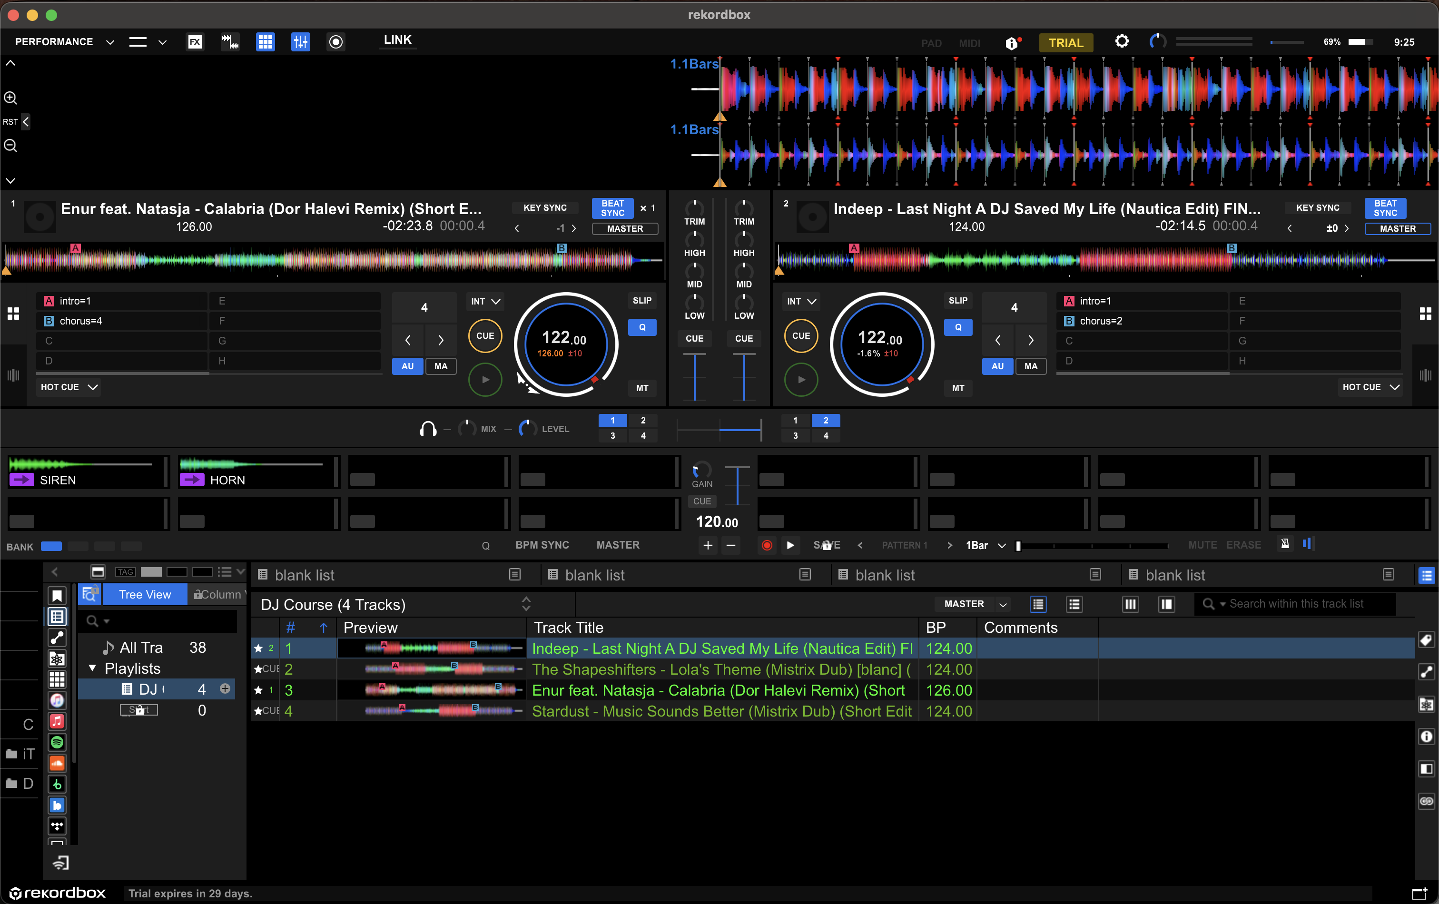Open the Explorer atom-folder icon

pyautogui.click(x=57, y=658)
